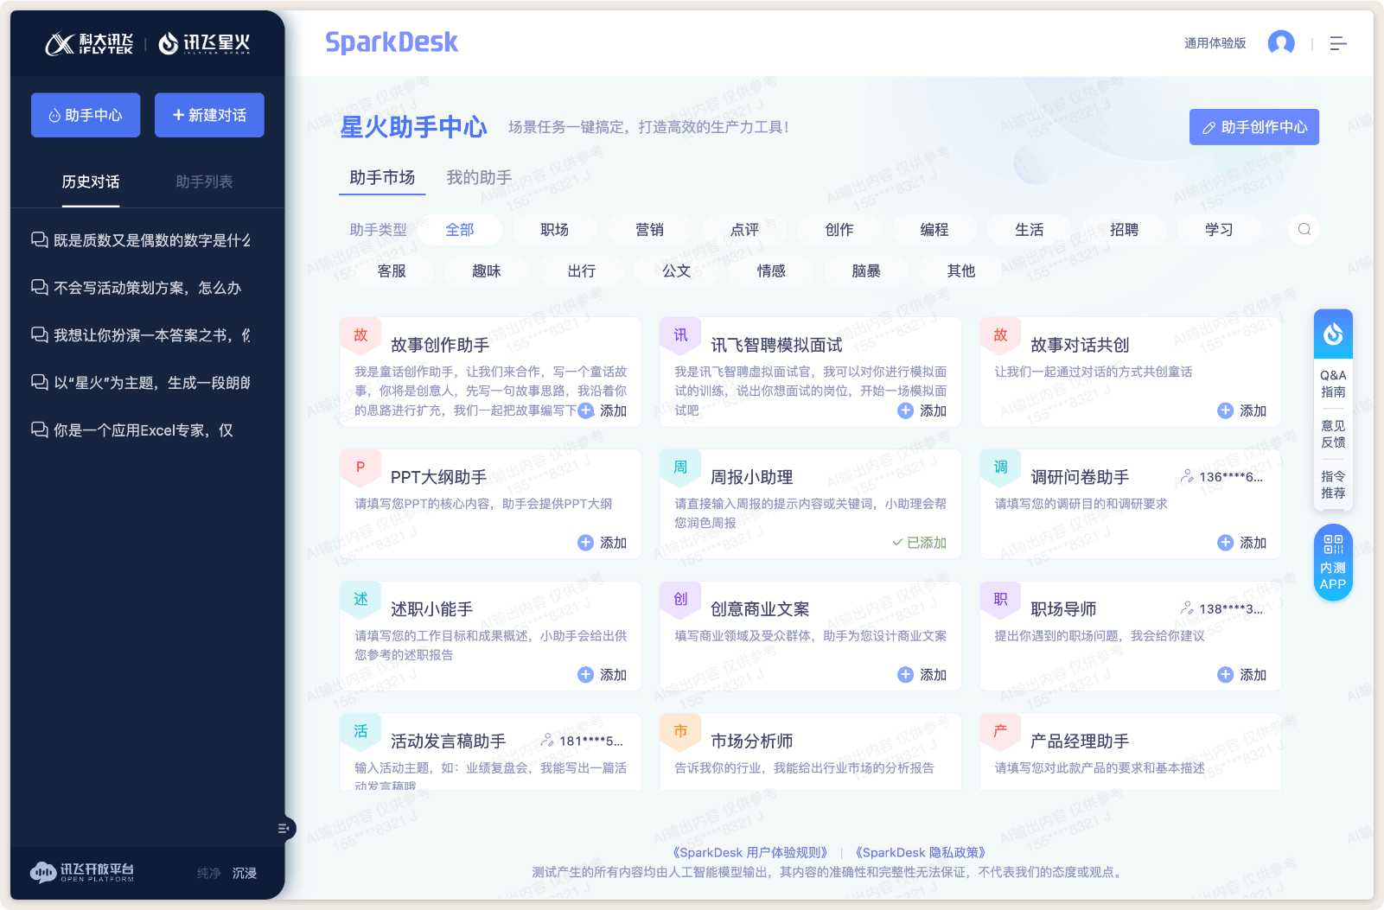Select the search magnifier icon

(x=1304, y=229)
